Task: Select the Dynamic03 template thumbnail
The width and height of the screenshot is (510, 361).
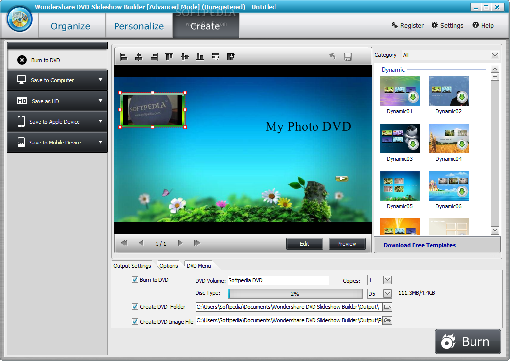Action: 400,139
